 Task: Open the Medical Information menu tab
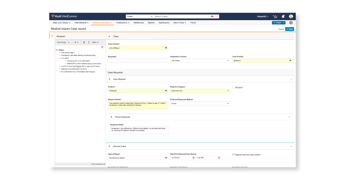pyautogui.click(x=102, y=23)
